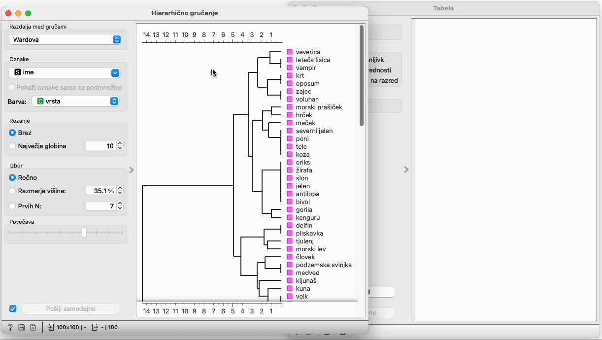Click the Povečava zoom slider handle

tap(84, 233)
